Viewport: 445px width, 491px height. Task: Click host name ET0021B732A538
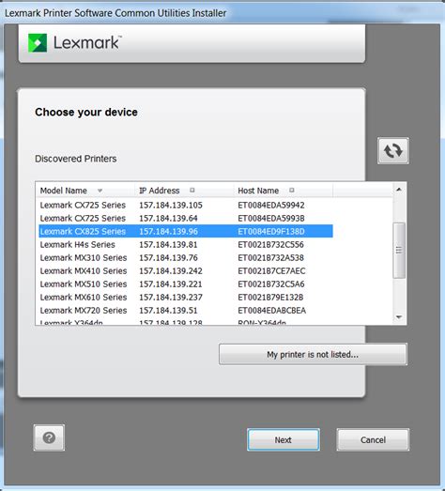click(x=271, y=258)
